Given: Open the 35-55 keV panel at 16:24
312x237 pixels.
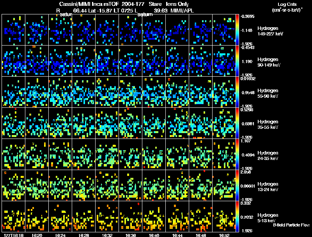Looking at the screenshot, I should [60, 123].
